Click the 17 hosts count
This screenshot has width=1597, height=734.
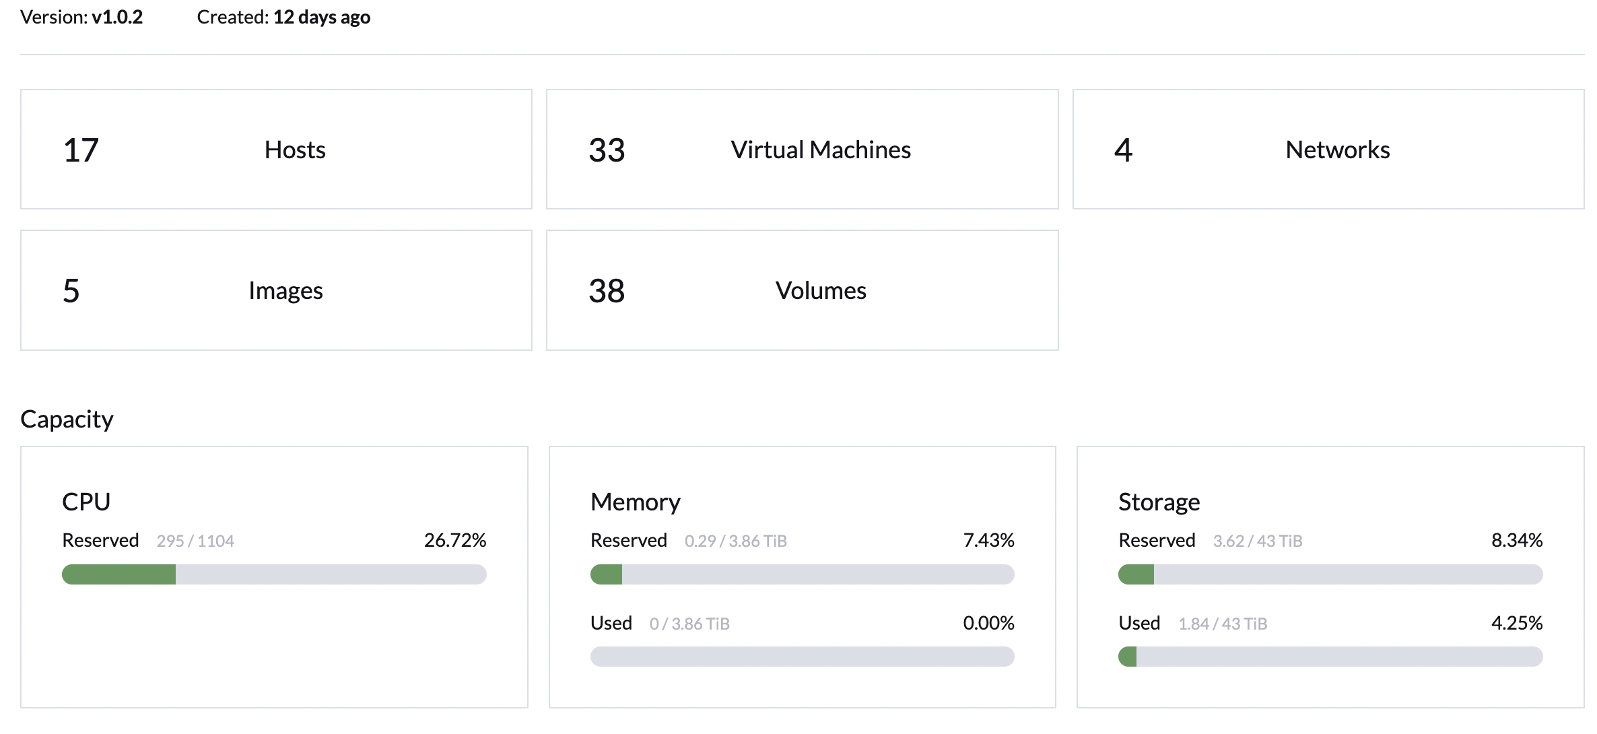81,149
